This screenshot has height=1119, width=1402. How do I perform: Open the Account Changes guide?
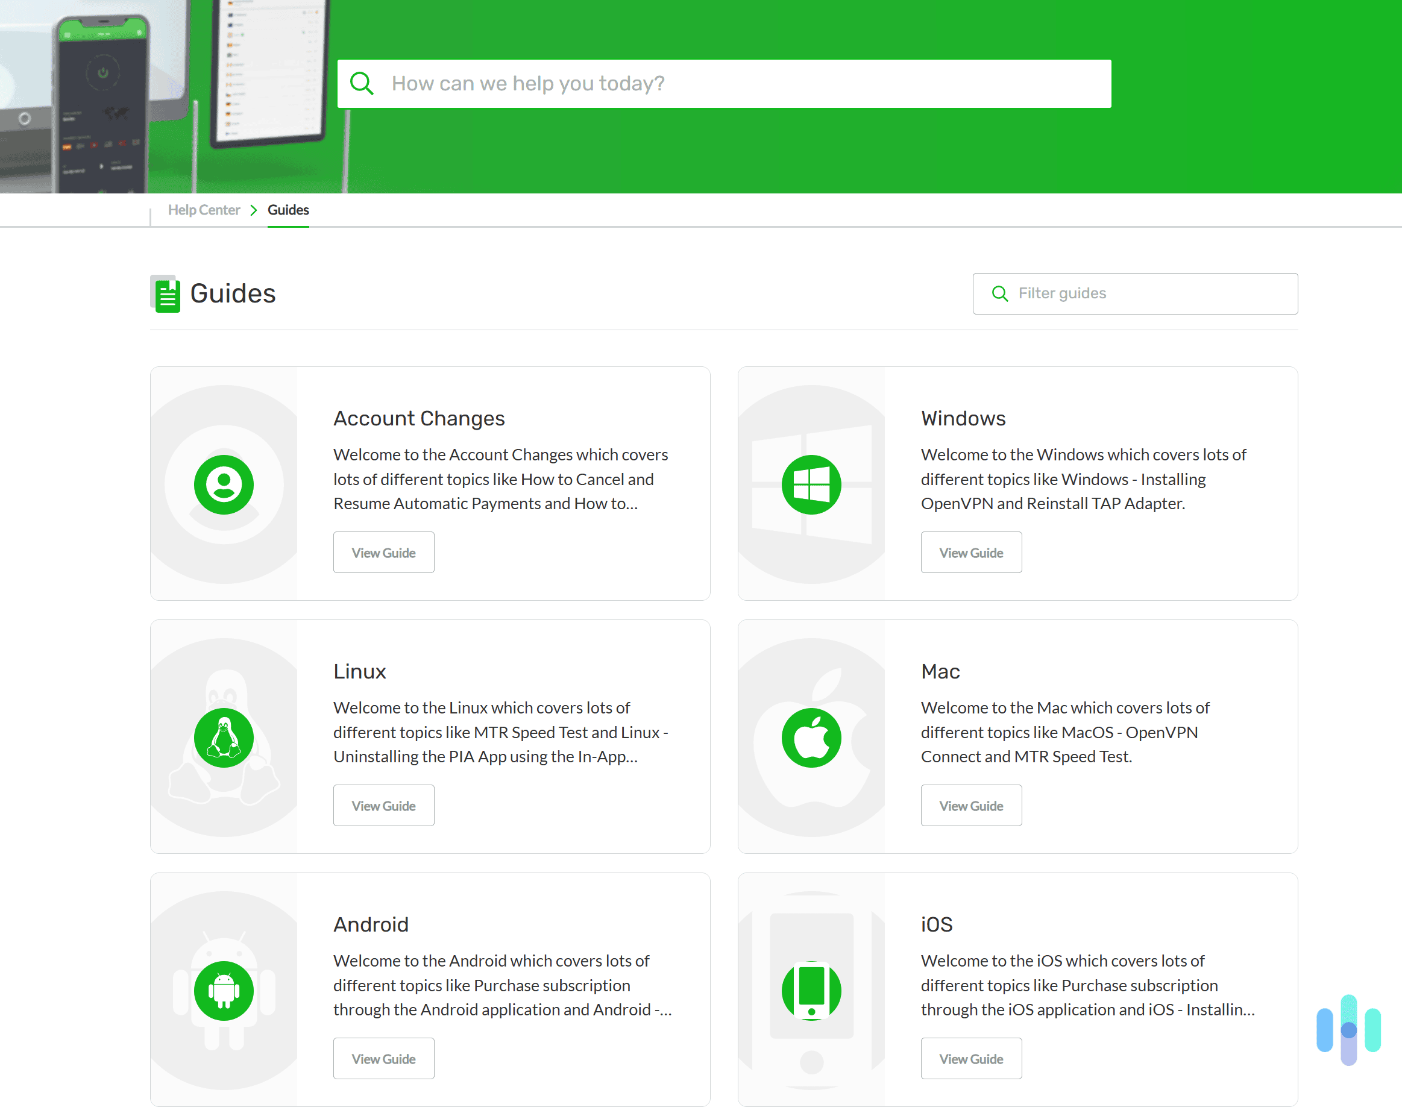[383, 552]
